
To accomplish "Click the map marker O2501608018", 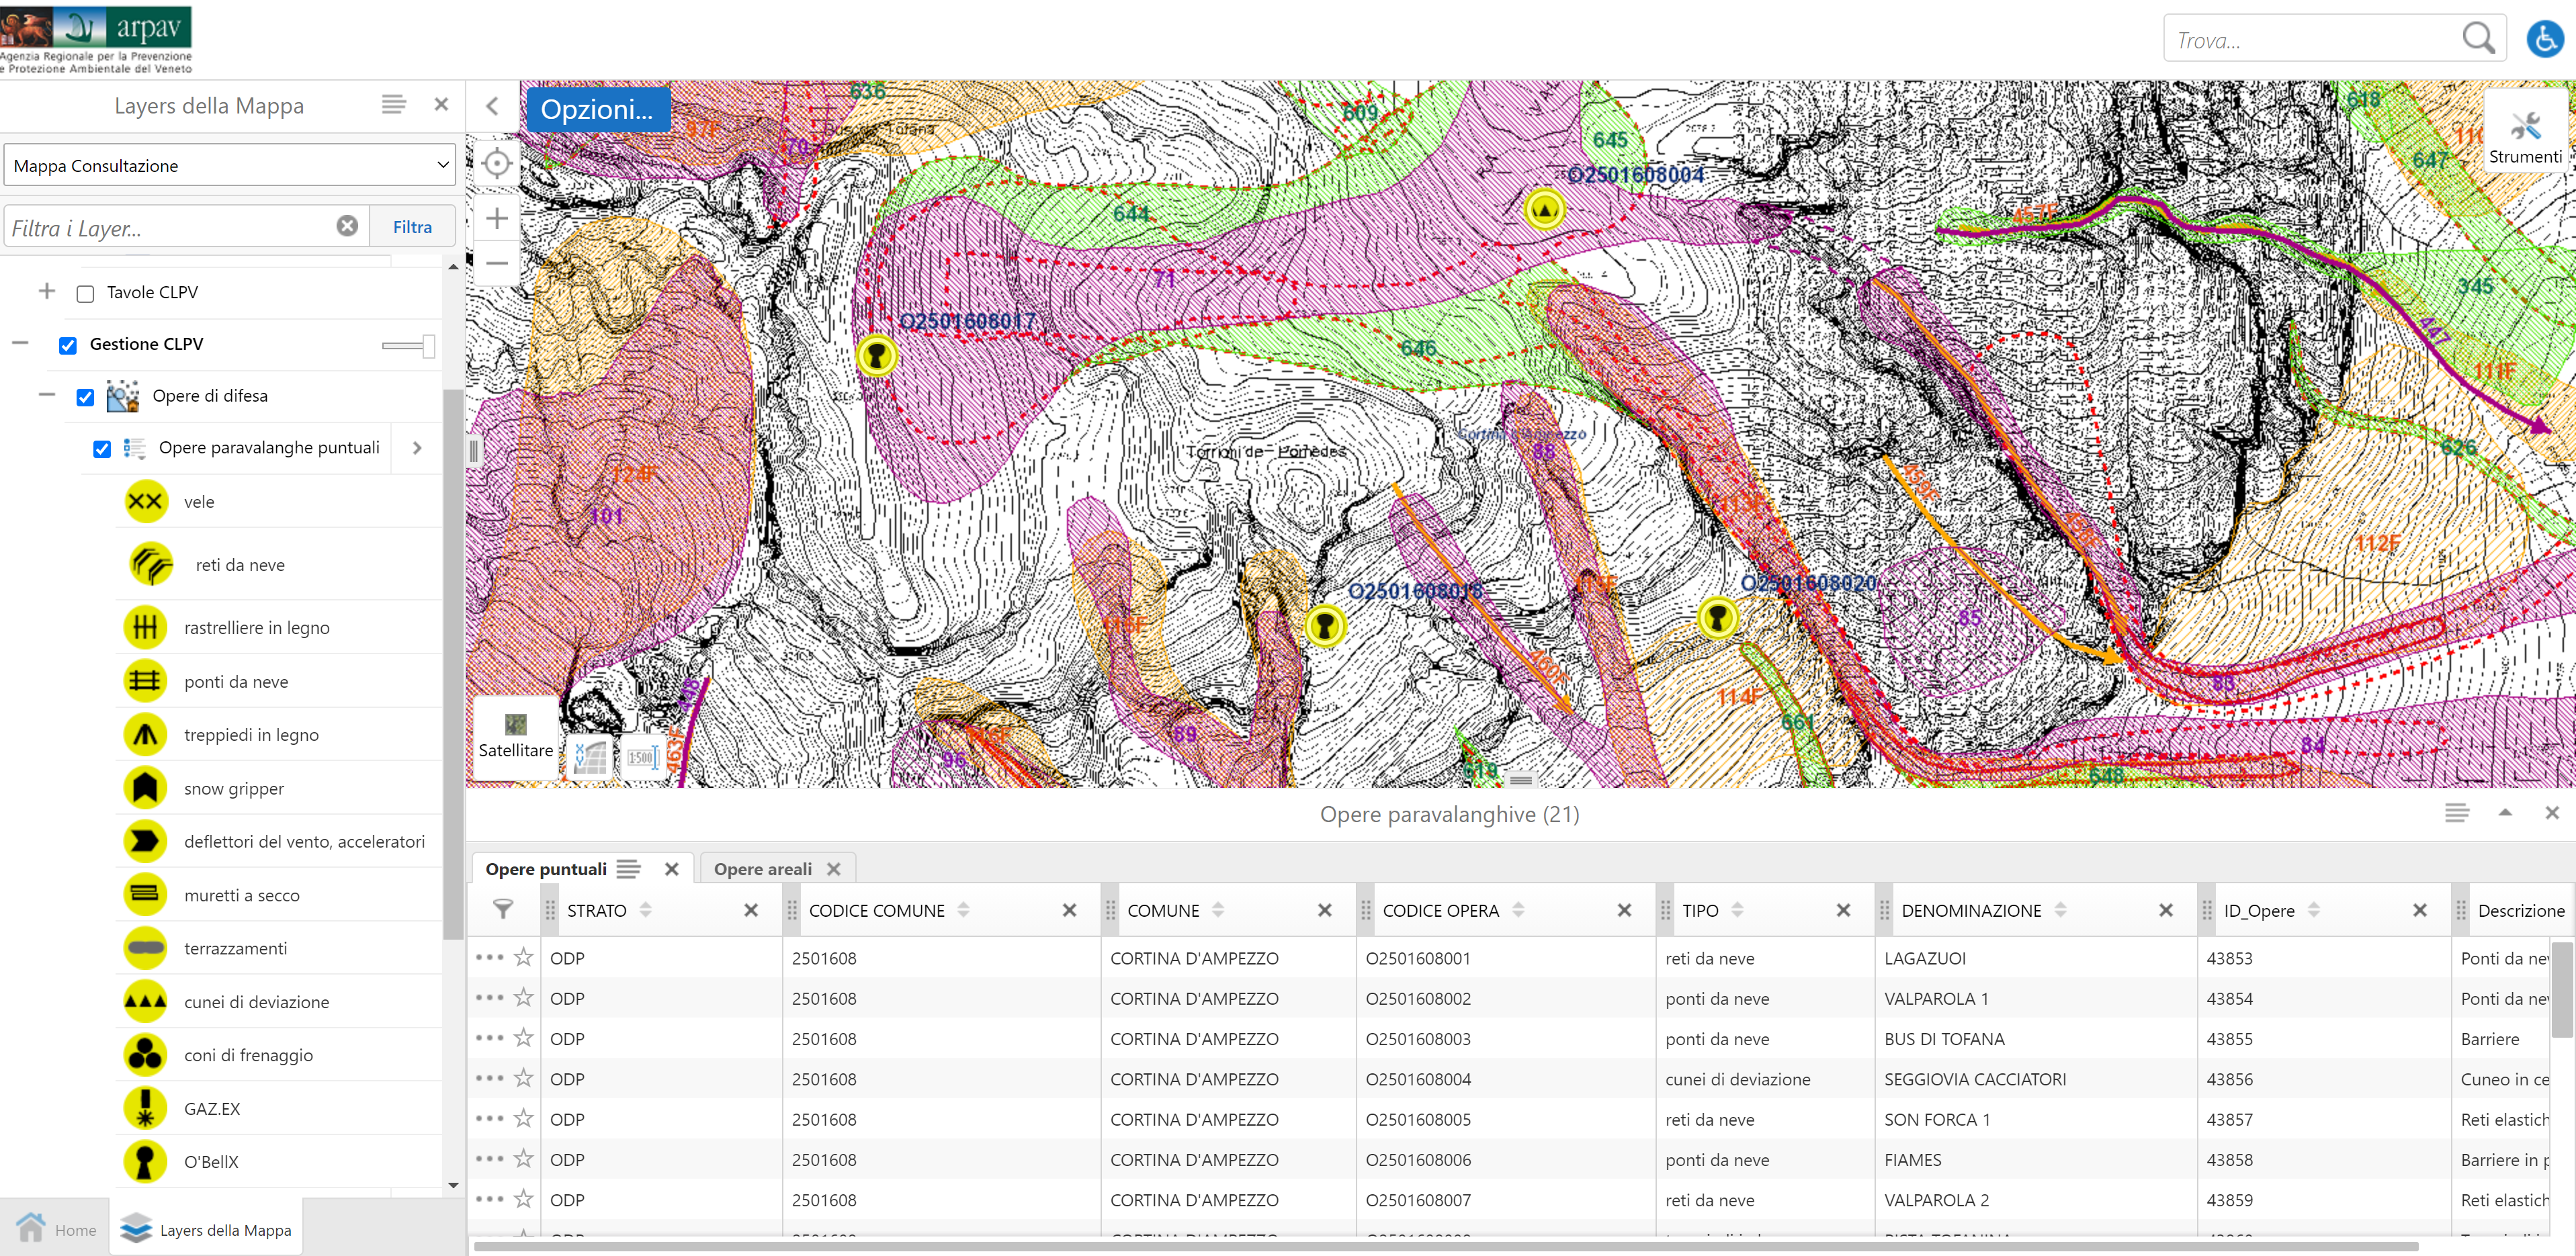I will pos(1325,626).
